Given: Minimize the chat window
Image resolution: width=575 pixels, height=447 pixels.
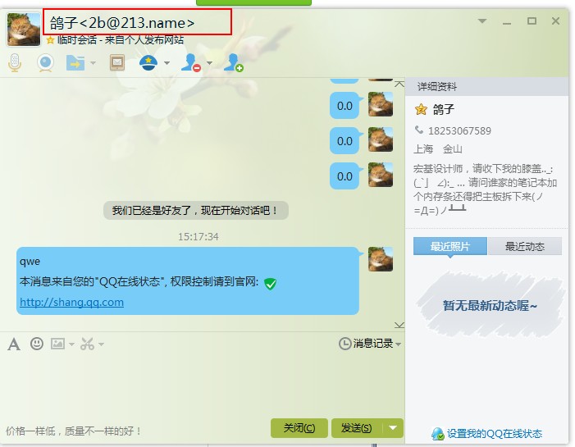Looking at the screenshot, I should (507, 22).
